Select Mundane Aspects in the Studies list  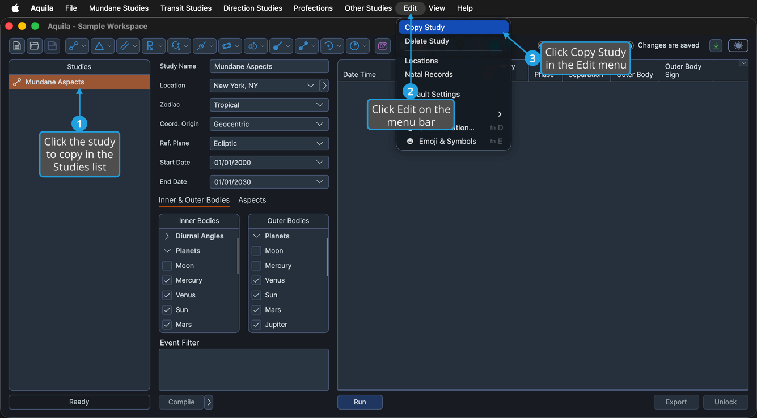[79, 82]
